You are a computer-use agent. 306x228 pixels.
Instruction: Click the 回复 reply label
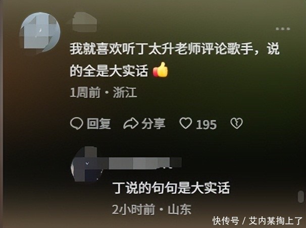[99, 124]
